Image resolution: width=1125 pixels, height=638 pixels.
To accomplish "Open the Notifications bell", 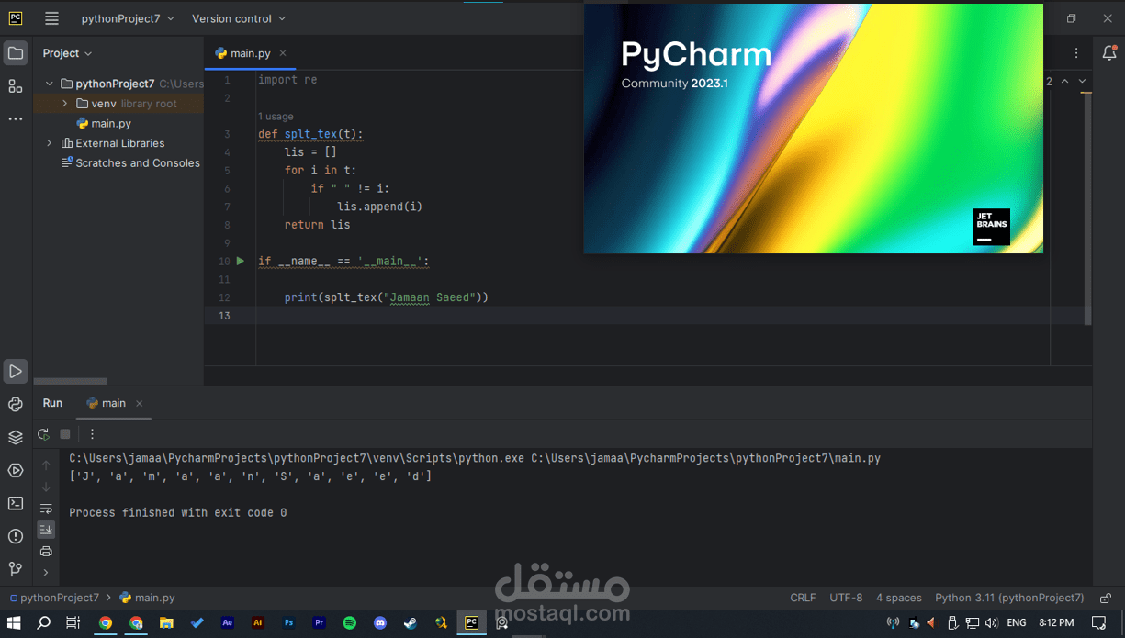I will (1109, 53).
